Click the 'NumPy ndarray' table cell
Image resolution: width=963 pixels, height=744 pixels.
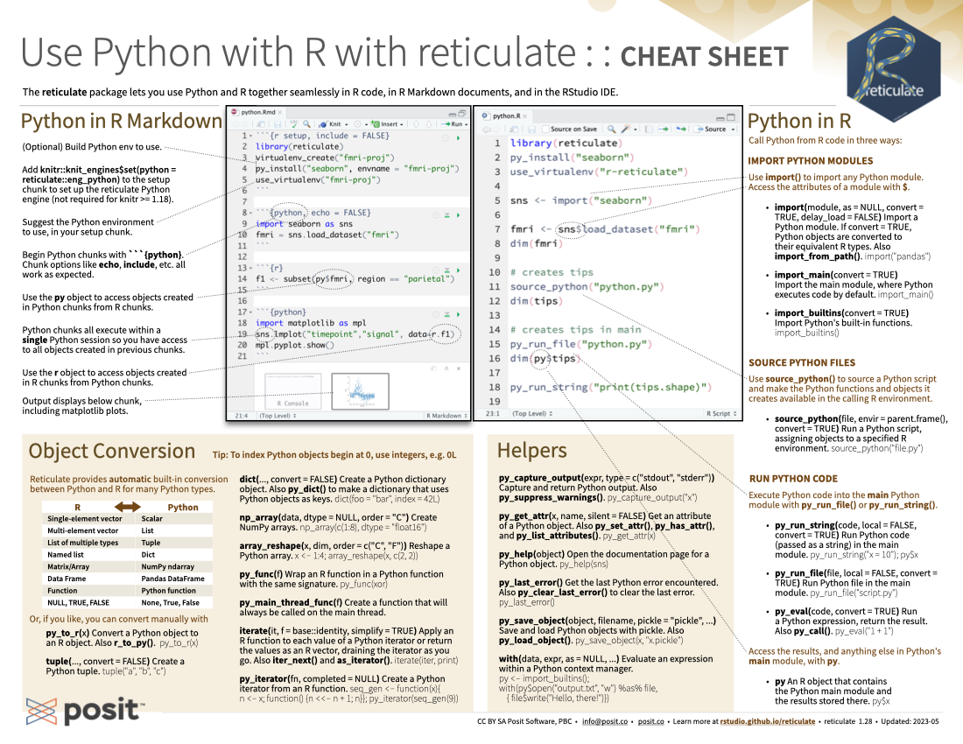[168, 566]
